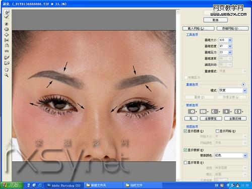Select the Zoom magnifier tool
Image resolution: width=252 pixels, height=189 pixels.
(7, 75)
